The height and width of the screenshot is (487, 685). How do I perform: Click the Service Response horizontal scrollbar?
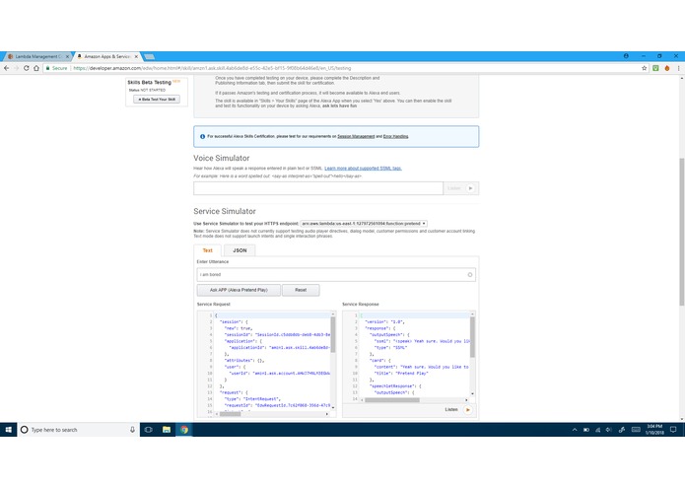(392, 400)
